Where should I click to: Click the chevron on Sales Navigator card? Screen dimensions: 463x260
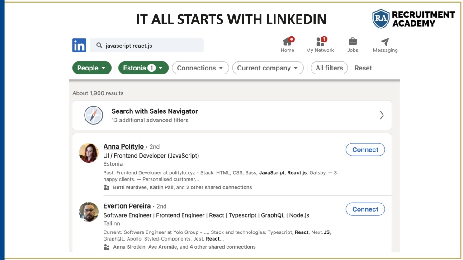tap(382, 115)
